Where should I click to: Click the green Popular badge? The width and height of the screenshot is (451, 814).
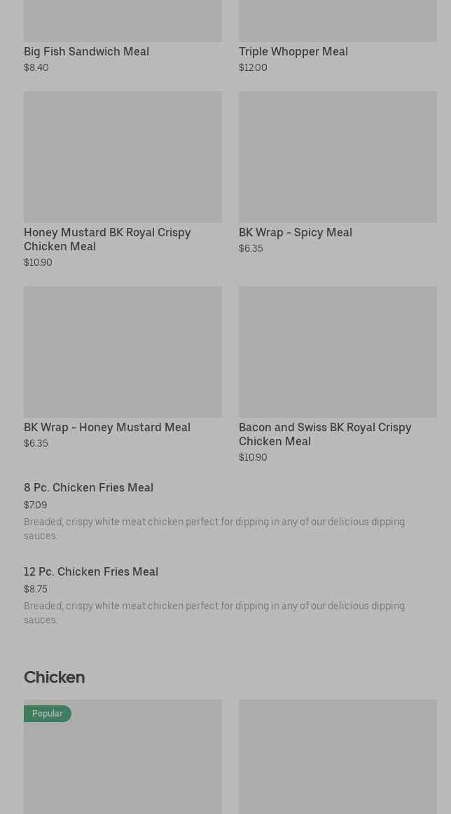tap(47, 714)
